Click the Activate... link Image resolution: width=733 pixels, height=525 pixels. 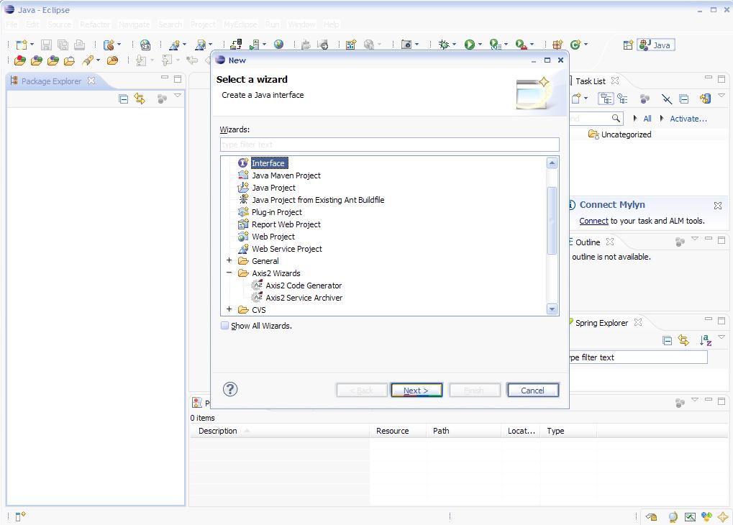[688, 119]
